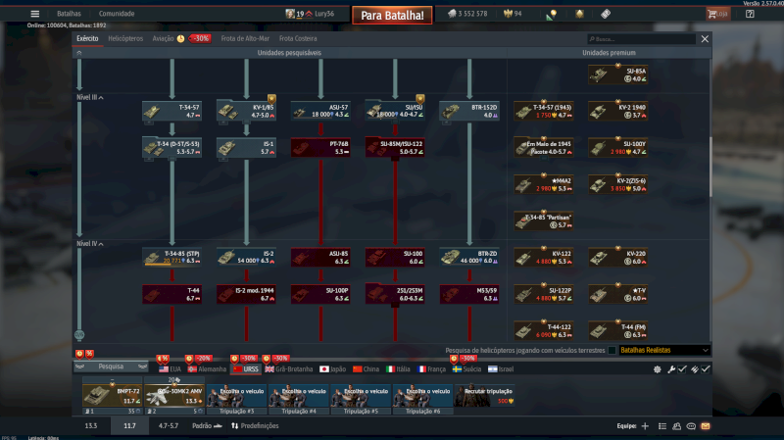Click the Para Batalha! button

pyautogui.click(x=392, y=16)
